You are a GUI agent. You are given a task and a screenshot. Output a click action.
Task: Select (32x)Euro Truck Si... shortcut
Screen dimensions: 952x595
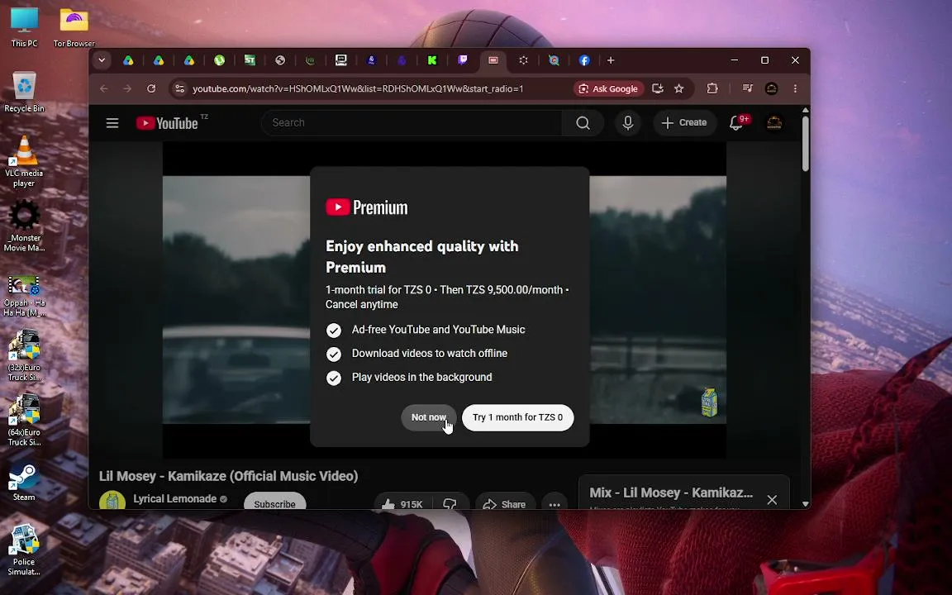(24, 355)
